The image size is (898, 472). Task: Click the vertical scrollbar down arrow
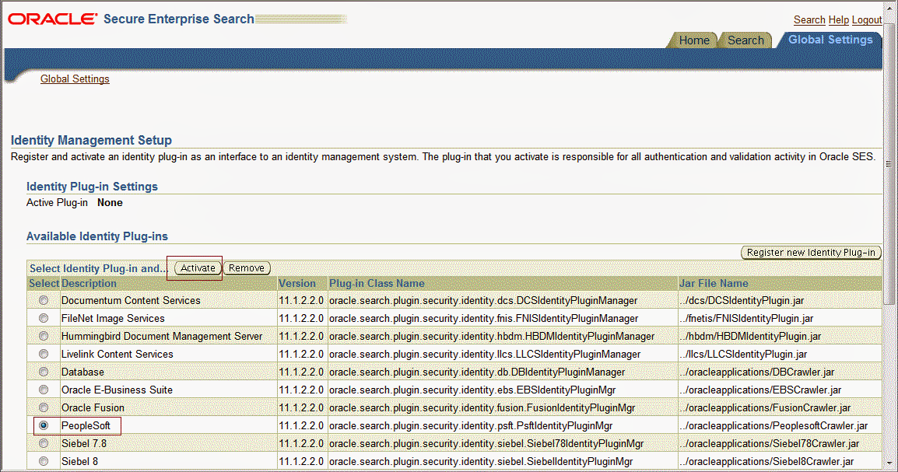click(x=889, y=463)
